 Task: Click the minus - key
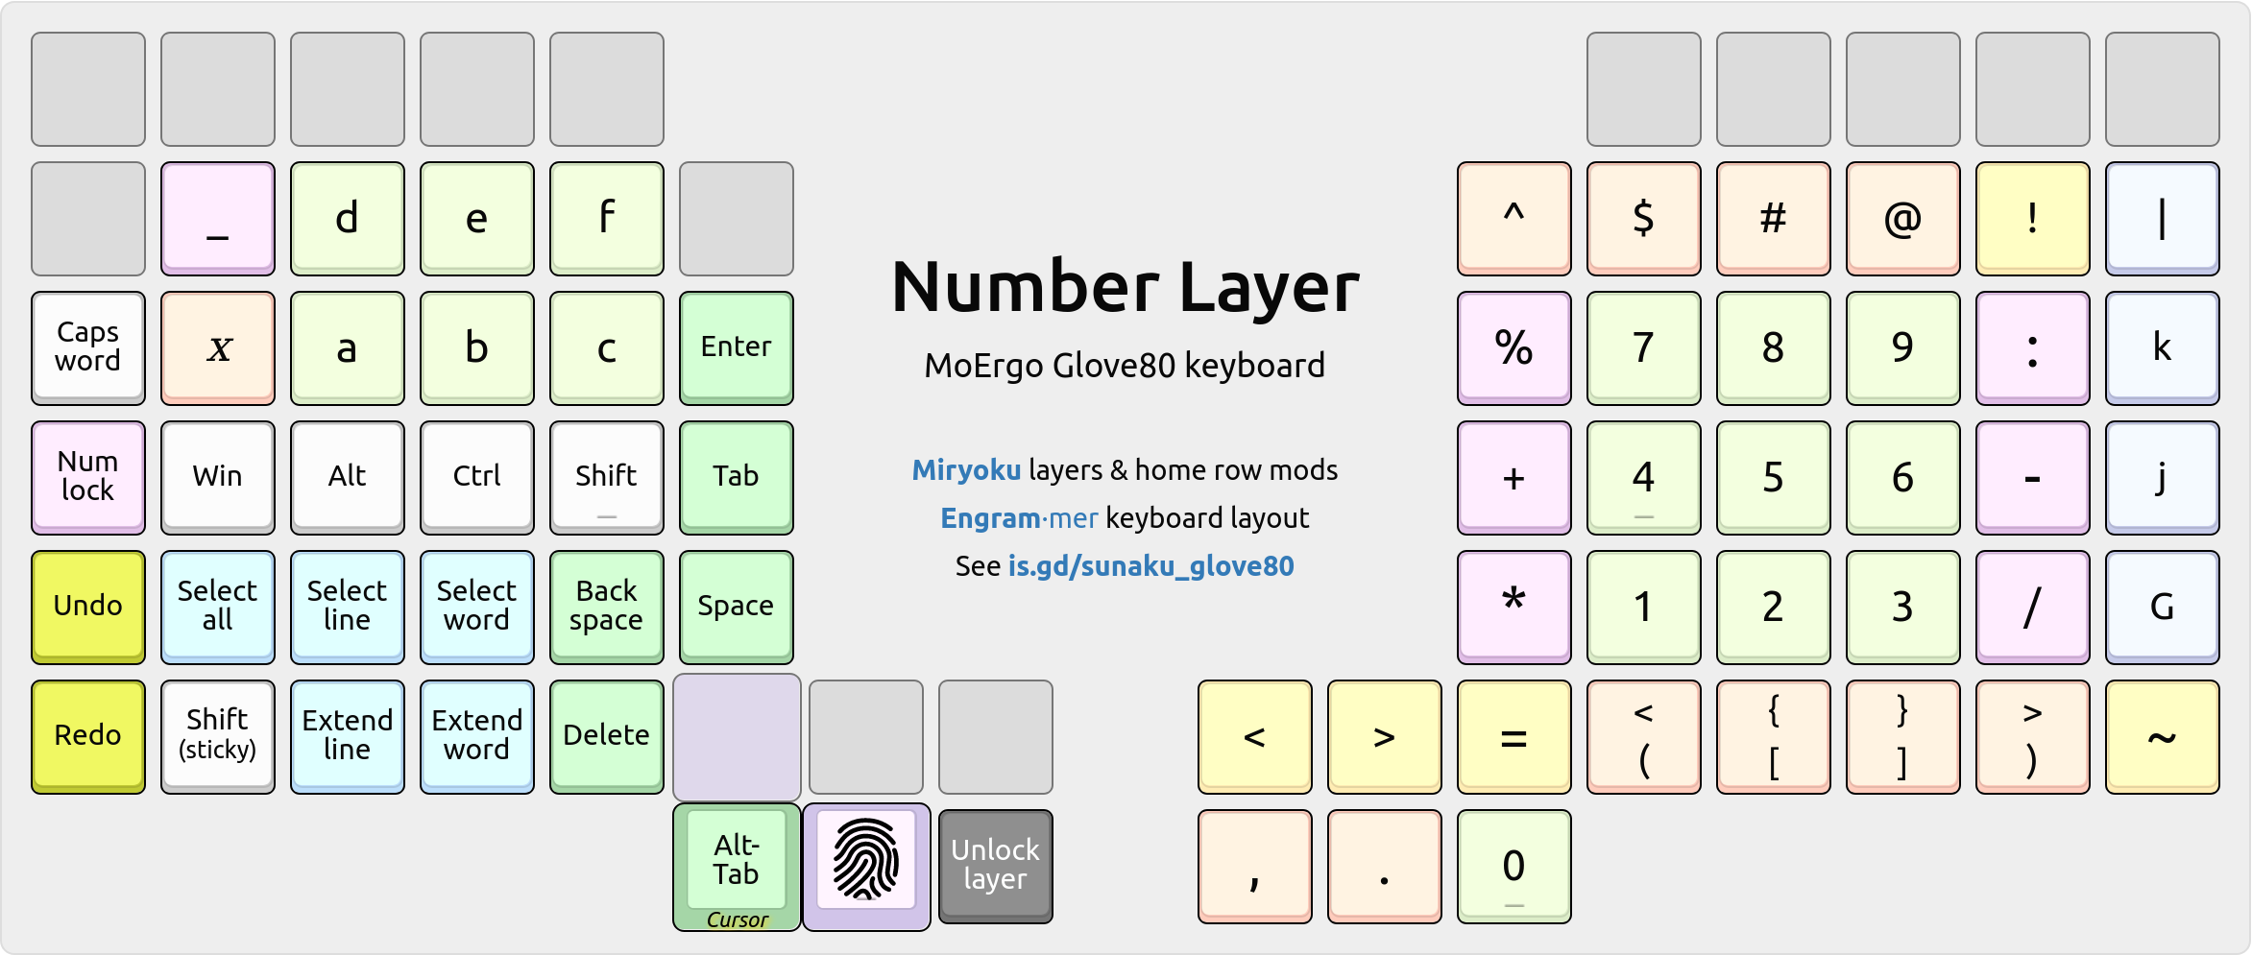coord(2033,478)
